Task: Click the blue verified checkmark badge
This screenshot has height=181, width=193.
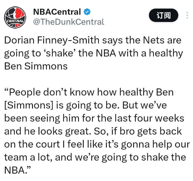Action: click(87, 12)
